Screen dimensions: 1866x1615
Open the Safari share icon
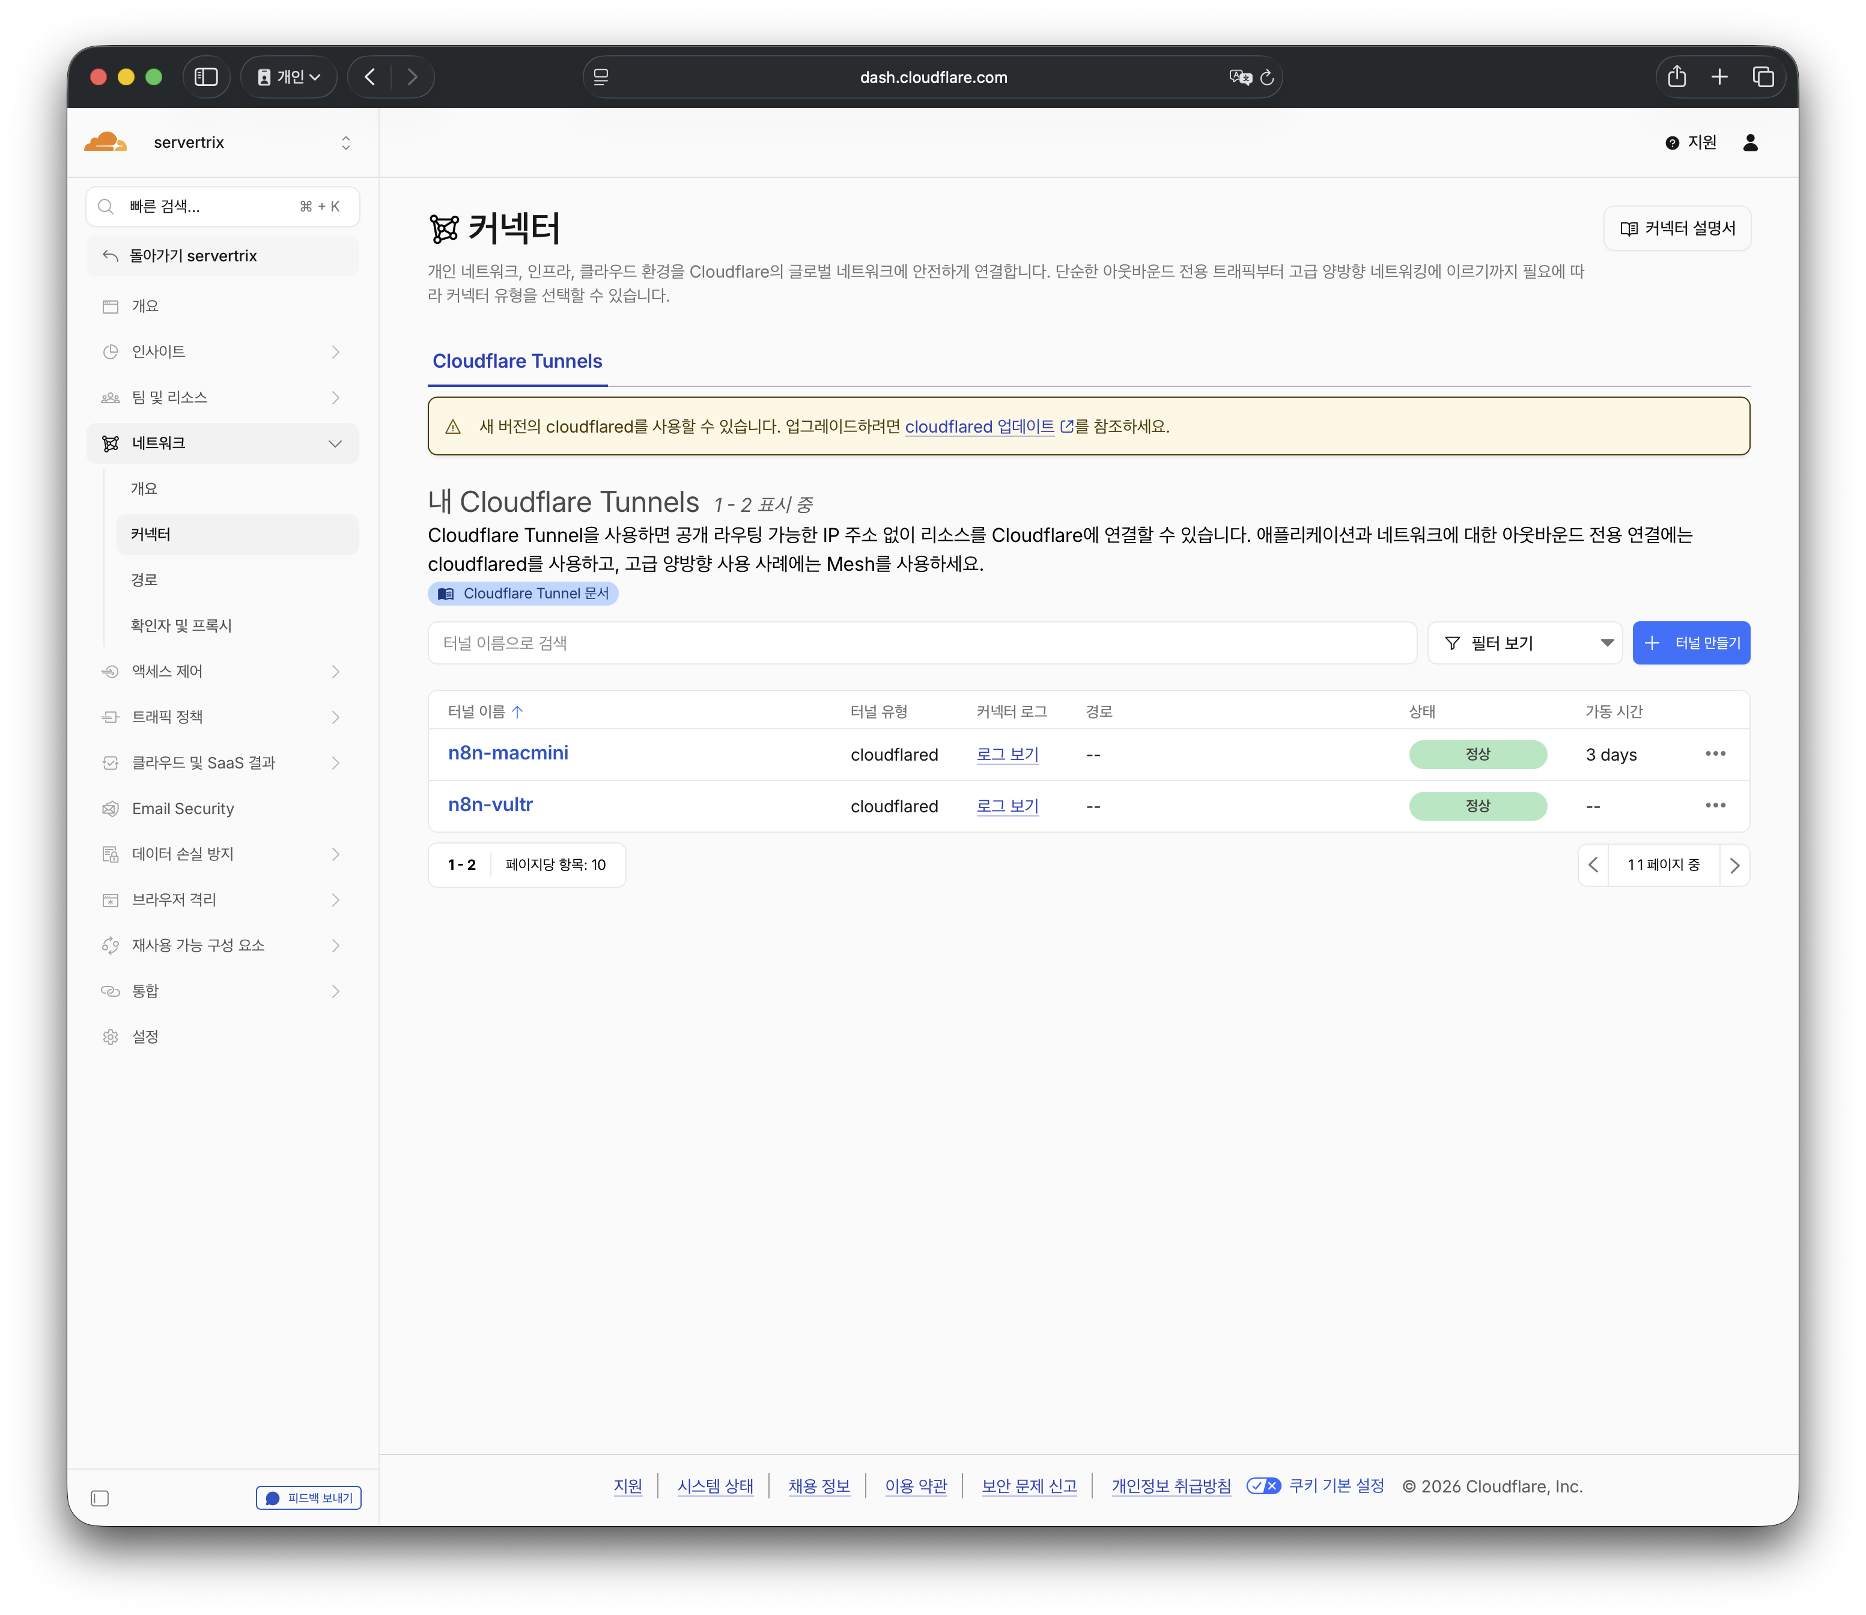pyautogui.click(x=1676, y=77)
